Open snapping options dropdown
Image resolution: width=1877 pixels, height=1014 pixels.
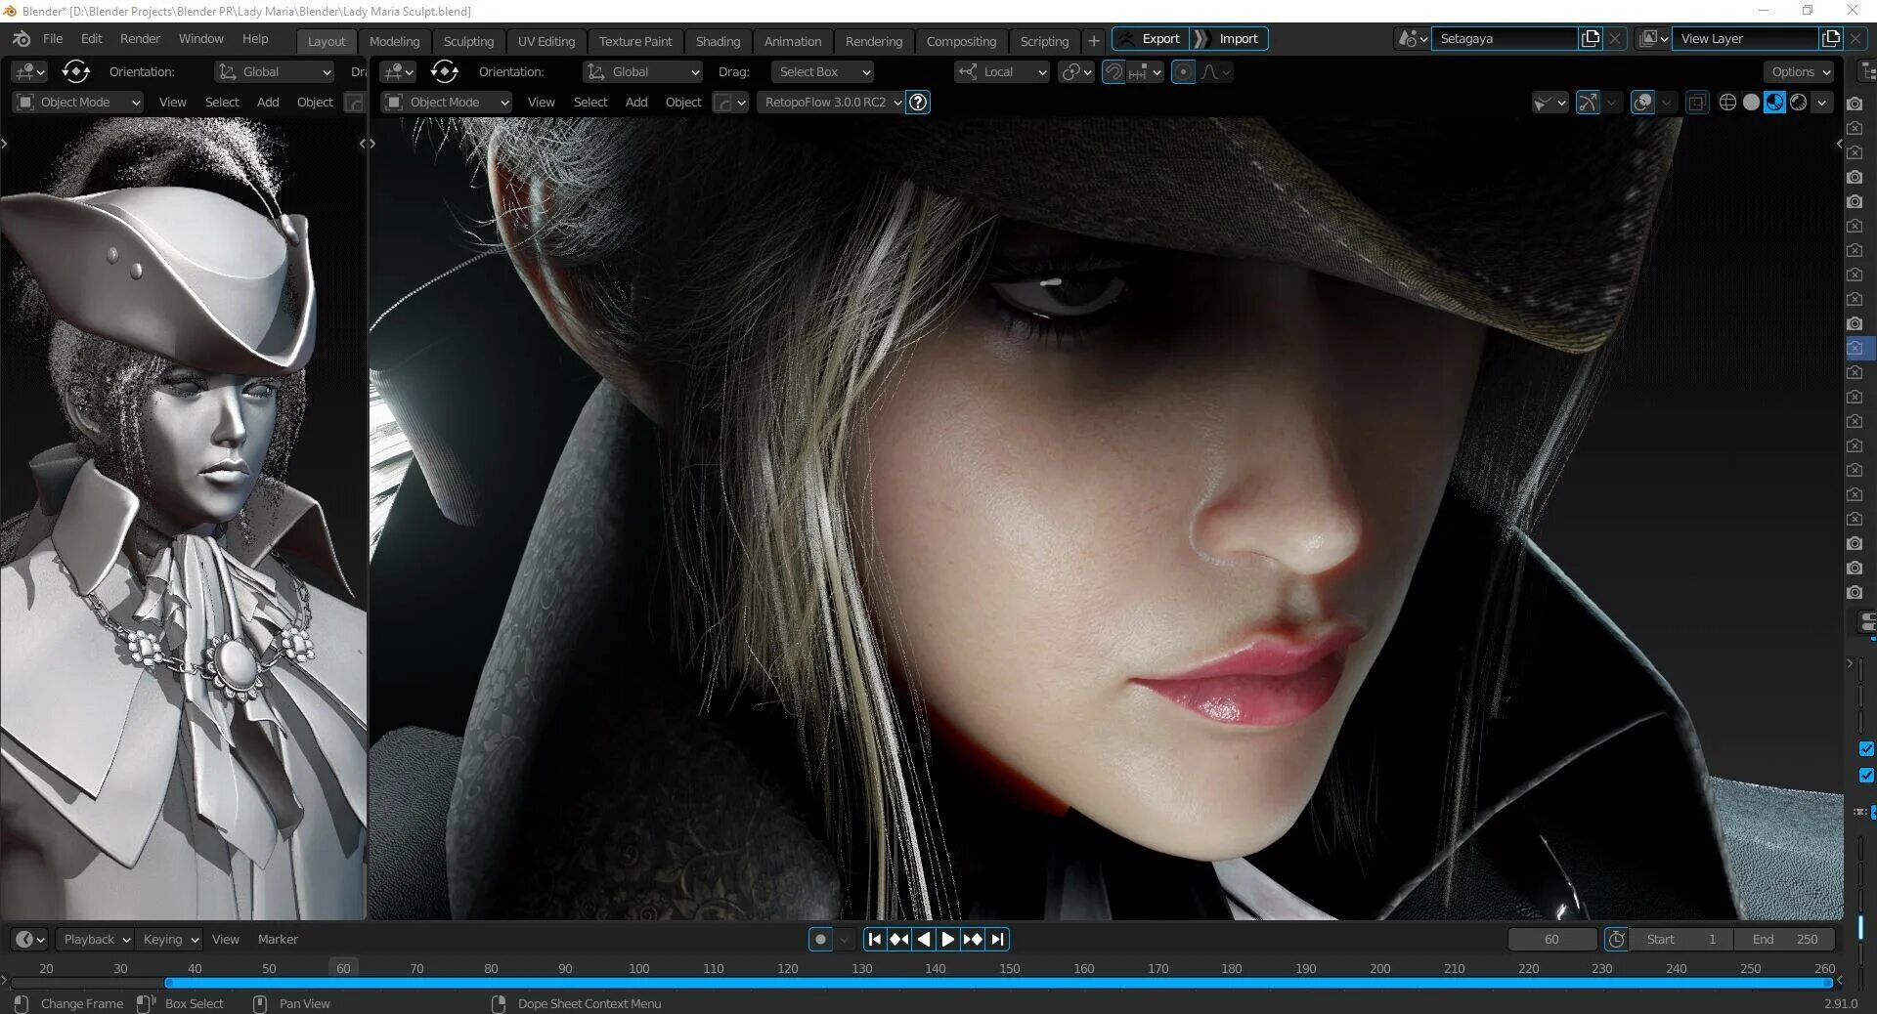tap(1146, 71)
